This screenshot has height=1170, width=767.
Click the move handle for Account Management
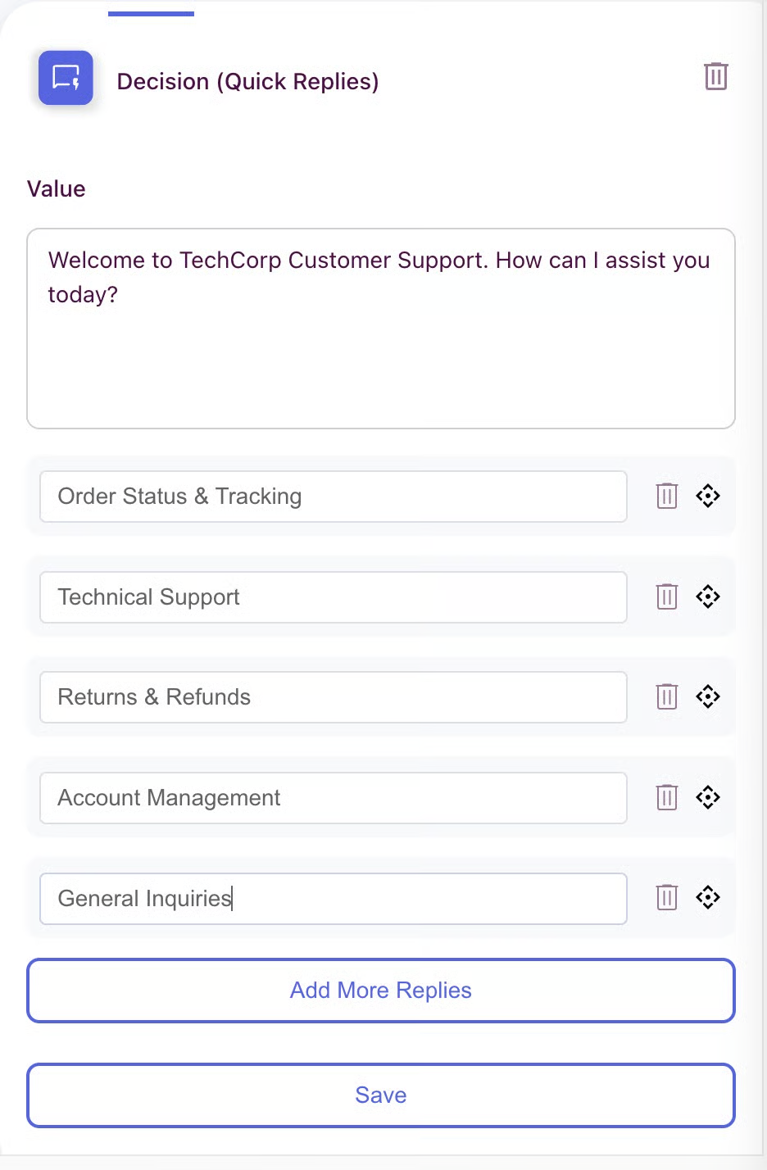(708, 797)
